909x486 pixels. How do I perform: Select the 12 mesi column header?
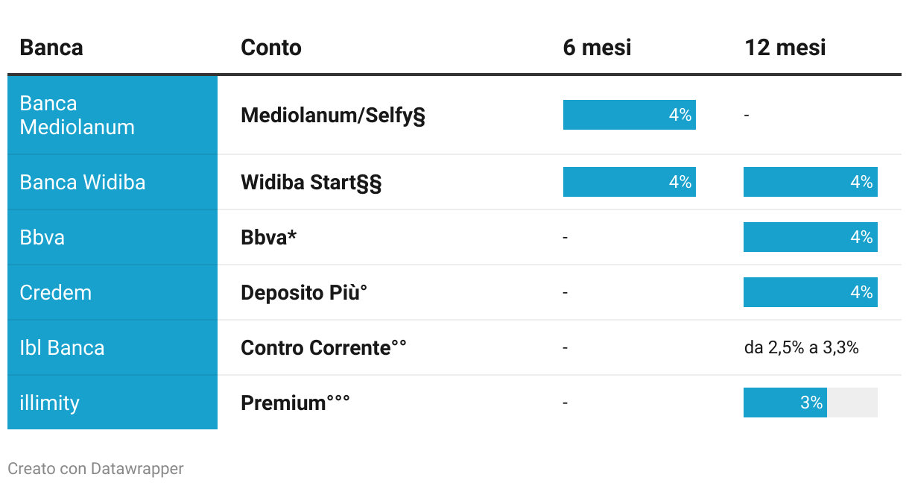[x=785, y=48]
